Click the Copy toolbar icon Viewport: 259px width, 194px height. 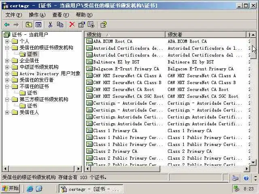(x=60, y=25)
